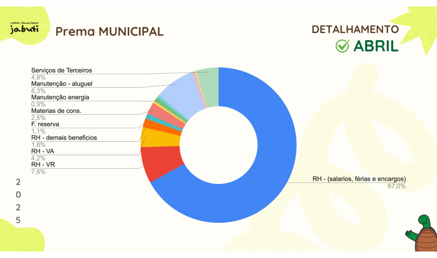The image size is (437, 258).
Task: Click the green checkmark icon beside ABRIL
Action: pyautogui.click(x=342, y=46)
